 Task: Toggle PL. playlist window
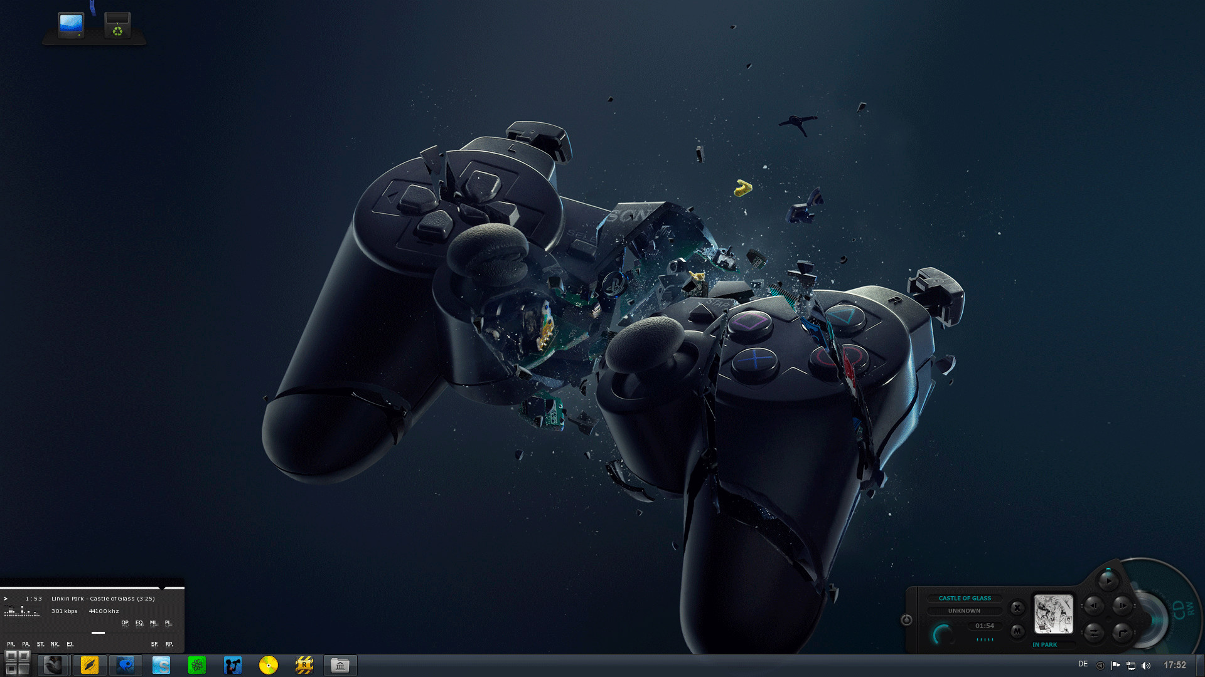[168, 622]
